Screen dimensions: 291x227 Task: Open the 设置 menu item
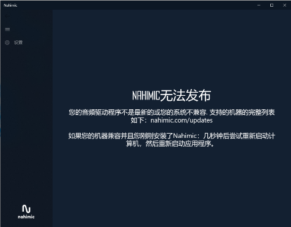click(18, 43)
